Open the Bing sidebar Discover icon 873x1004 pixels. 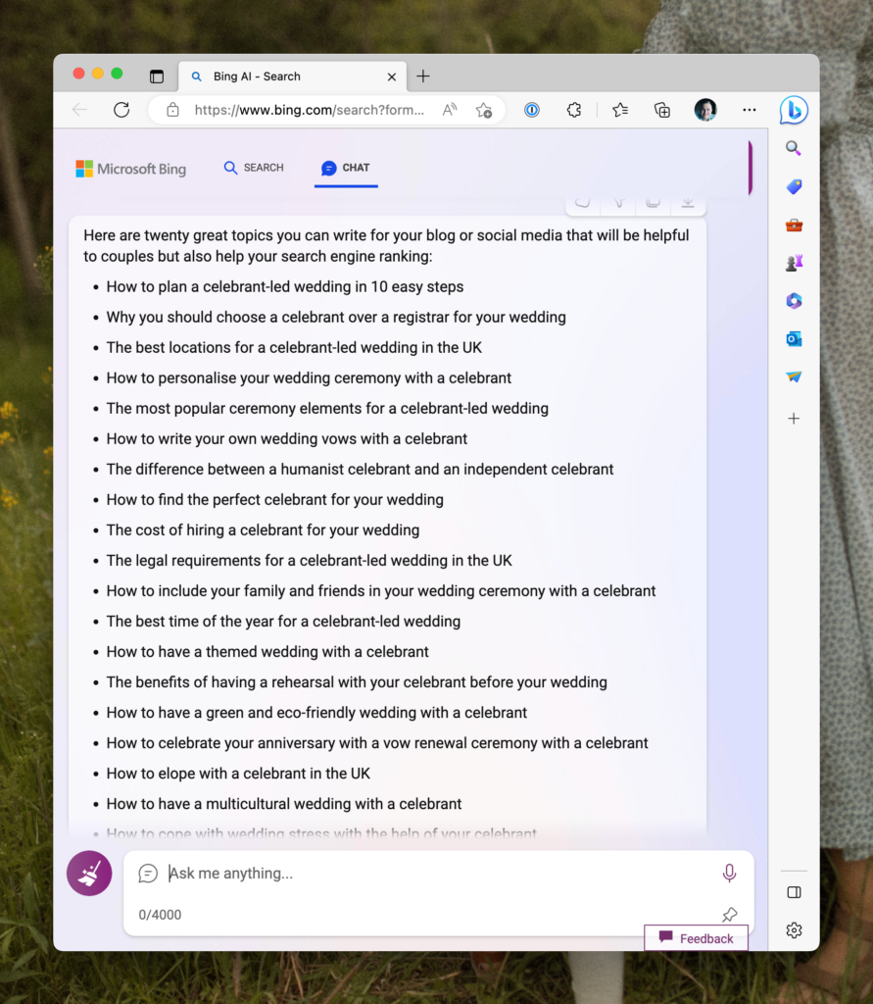(x=794, y=111)
